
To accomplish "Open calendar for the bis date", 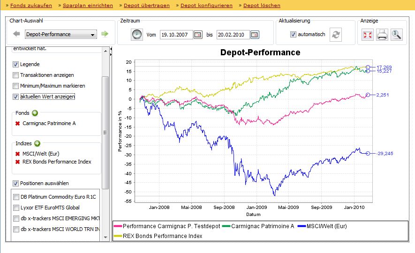I will [255, 35].
